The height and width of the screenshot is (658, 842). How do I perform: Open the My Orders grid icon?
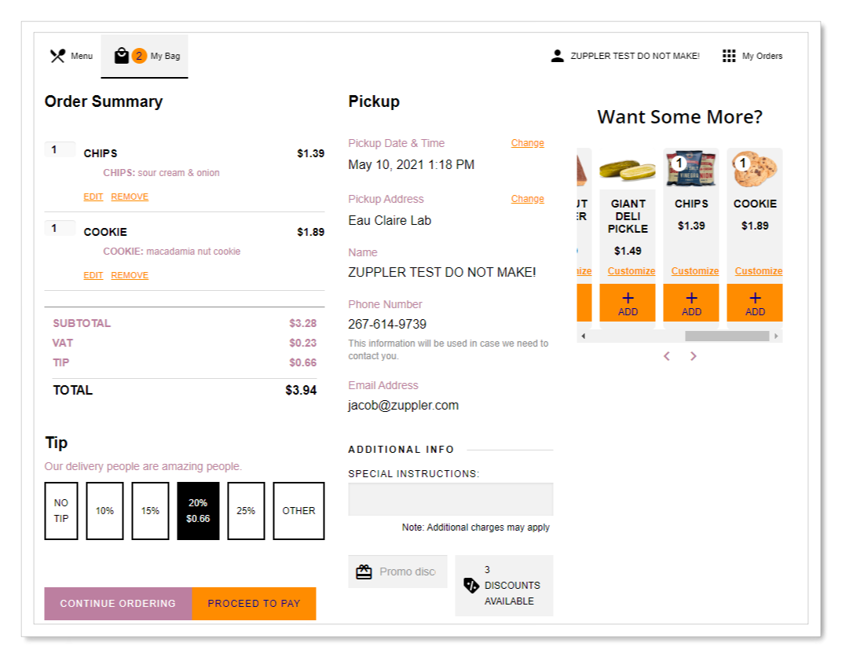[729, 56]
